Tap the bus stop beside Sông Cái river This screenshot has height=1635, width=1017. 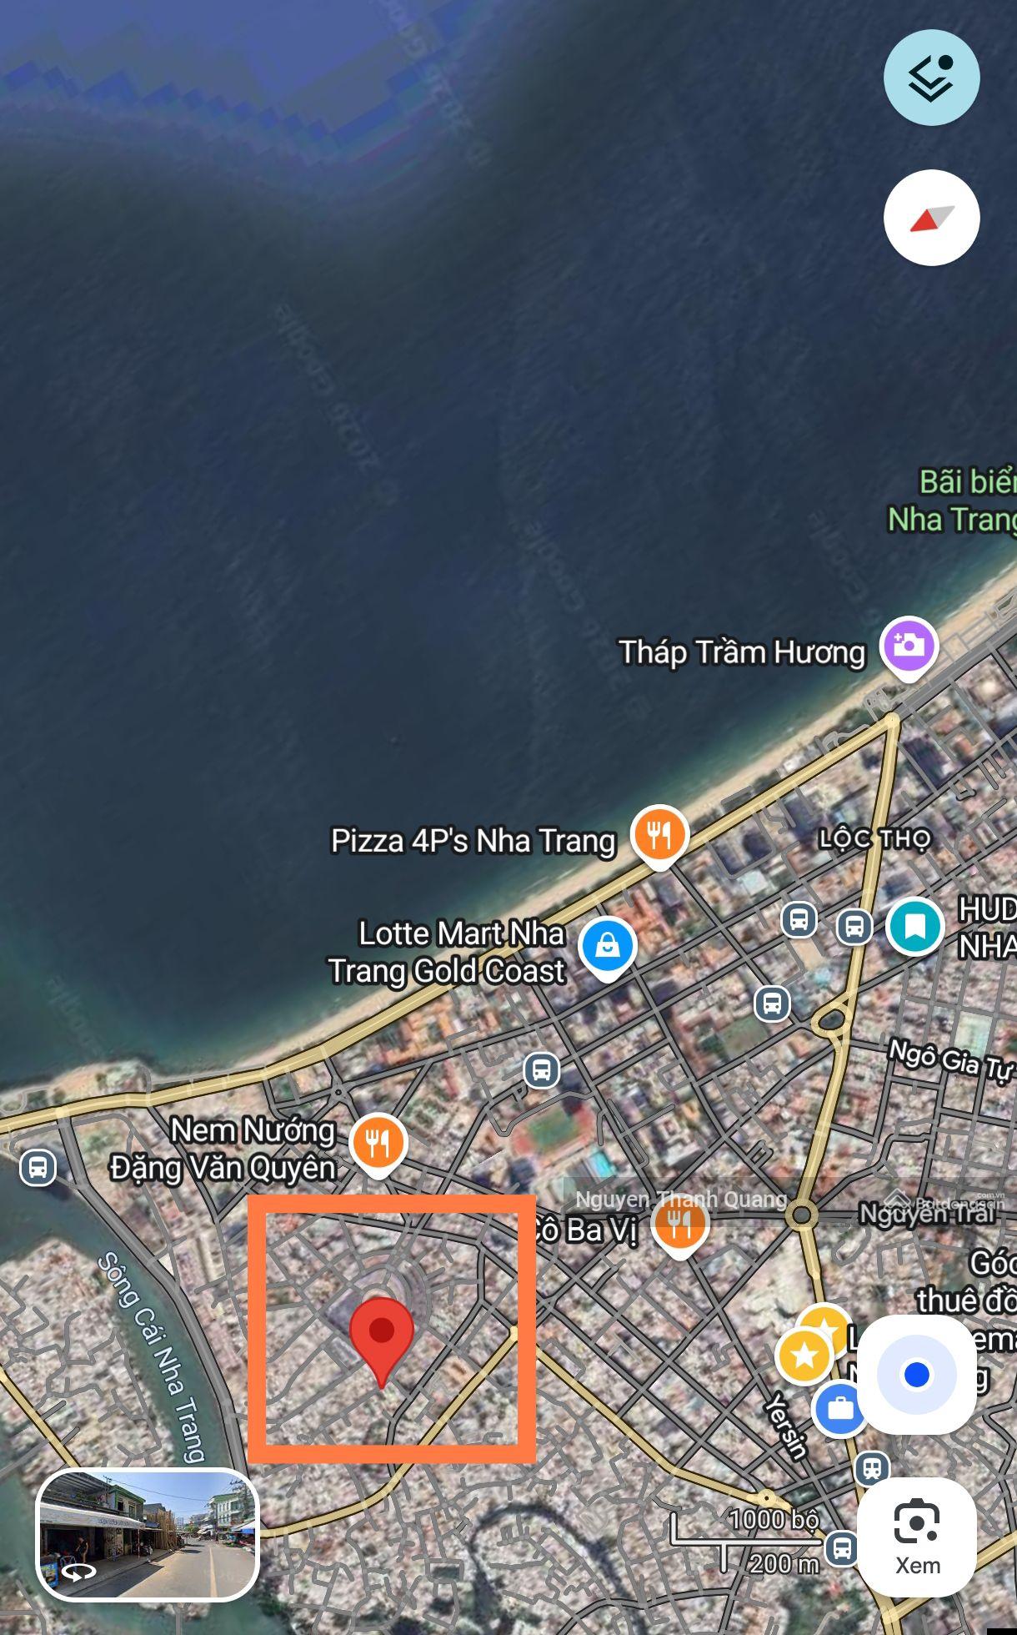click(x=38, y=1167)
